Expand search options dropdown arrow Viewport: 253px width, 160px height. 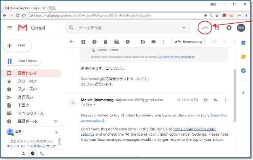184,28
